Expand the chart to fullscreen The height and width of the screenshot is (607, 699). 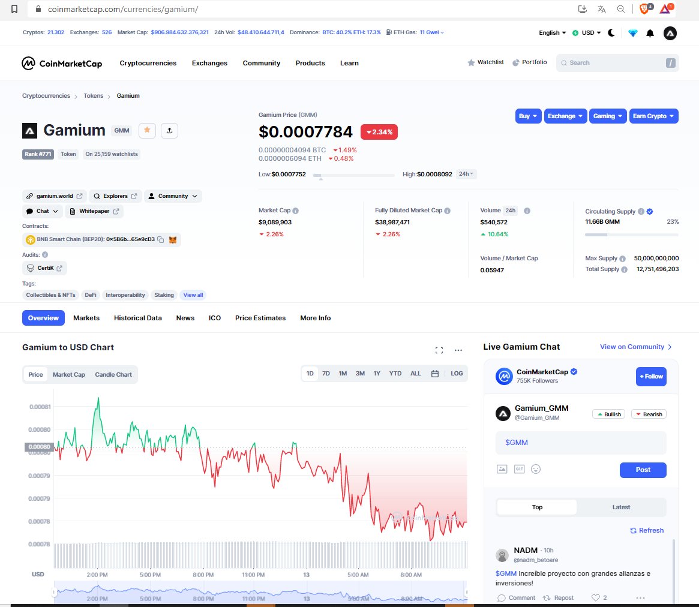[x=439, y=350]
